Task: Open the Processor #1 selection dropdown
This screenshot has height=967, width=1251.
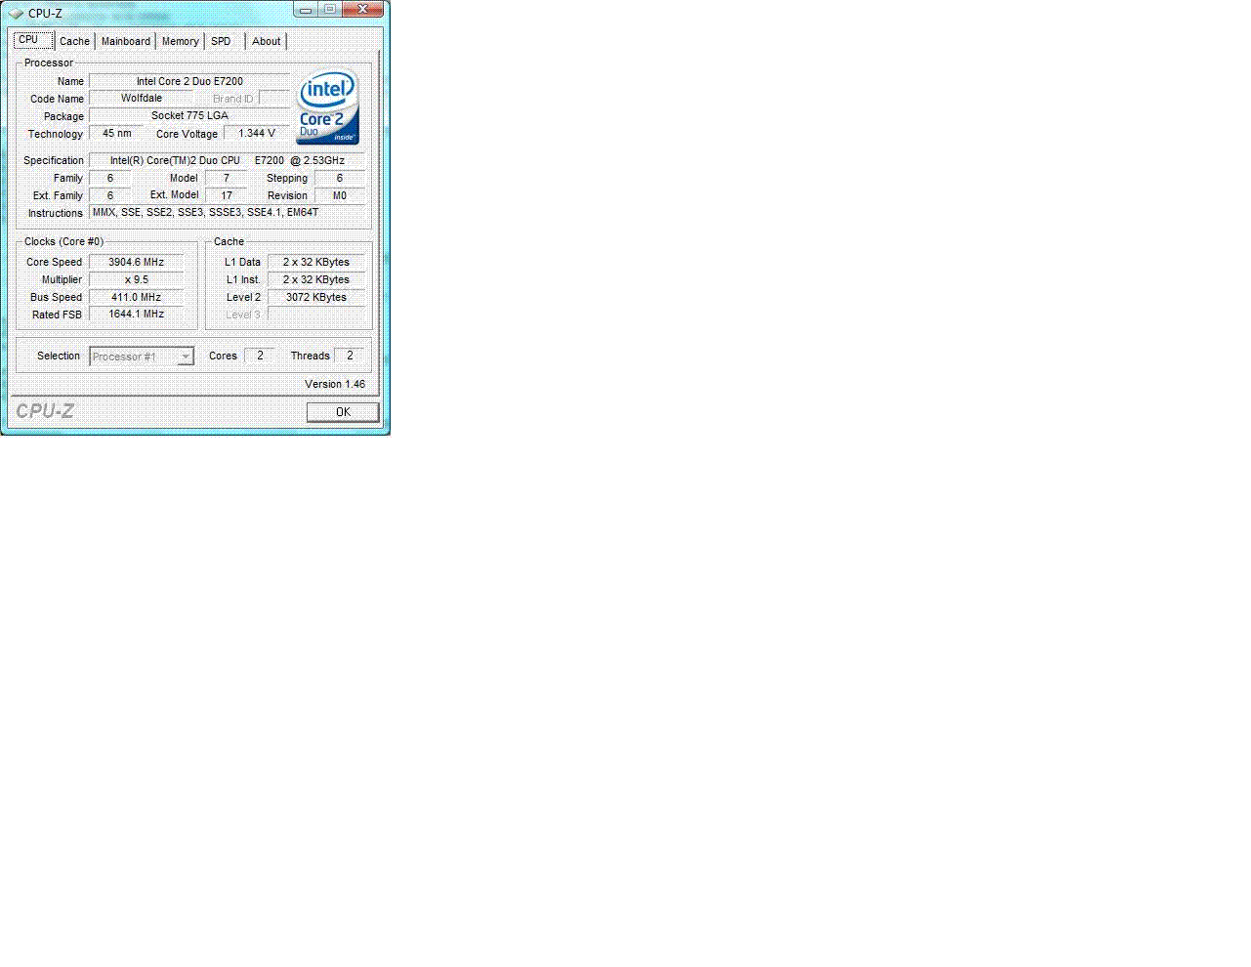Action: 142,357
